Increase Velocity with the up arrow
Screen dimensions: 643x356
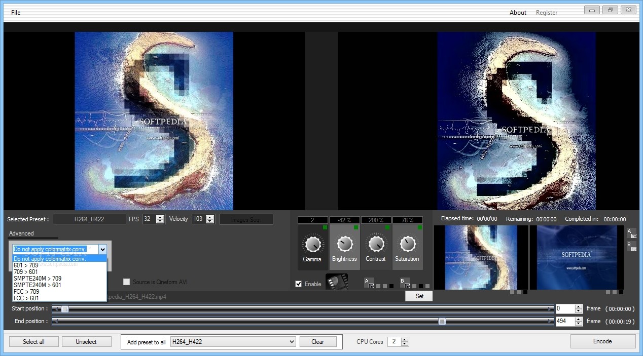[210, 217]
